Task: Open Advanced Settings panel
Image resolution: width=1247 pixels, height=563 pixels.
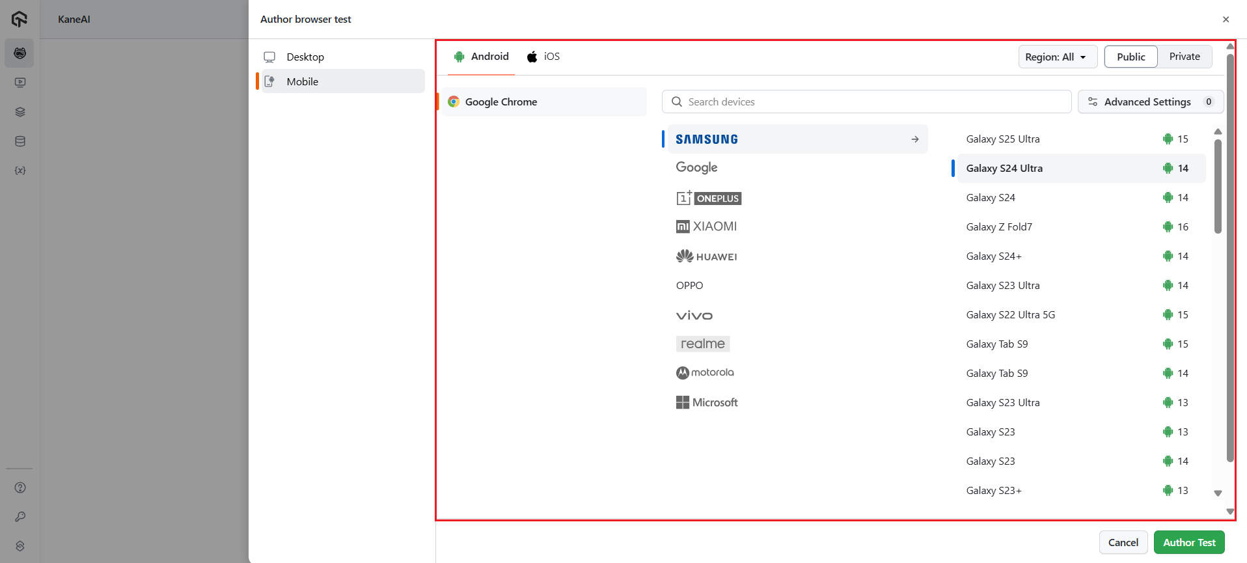Action: click(x=1149, y=102)
